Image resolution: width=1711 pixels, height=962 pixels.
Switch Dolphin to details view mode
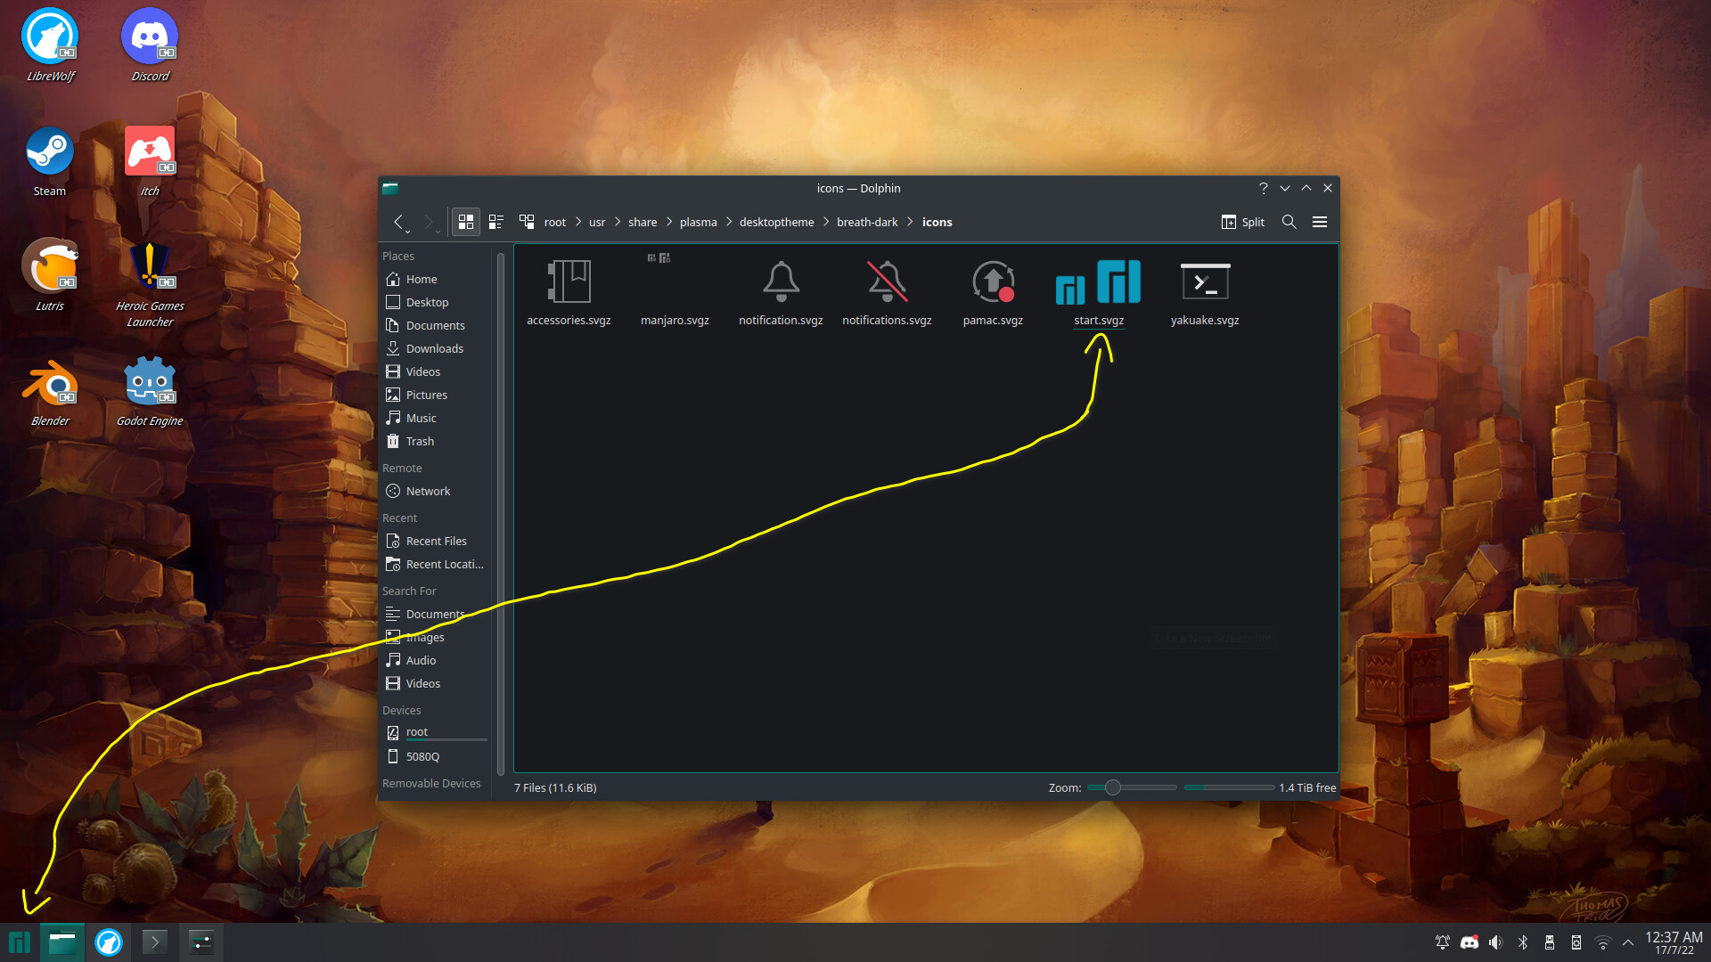click(496, 222)
